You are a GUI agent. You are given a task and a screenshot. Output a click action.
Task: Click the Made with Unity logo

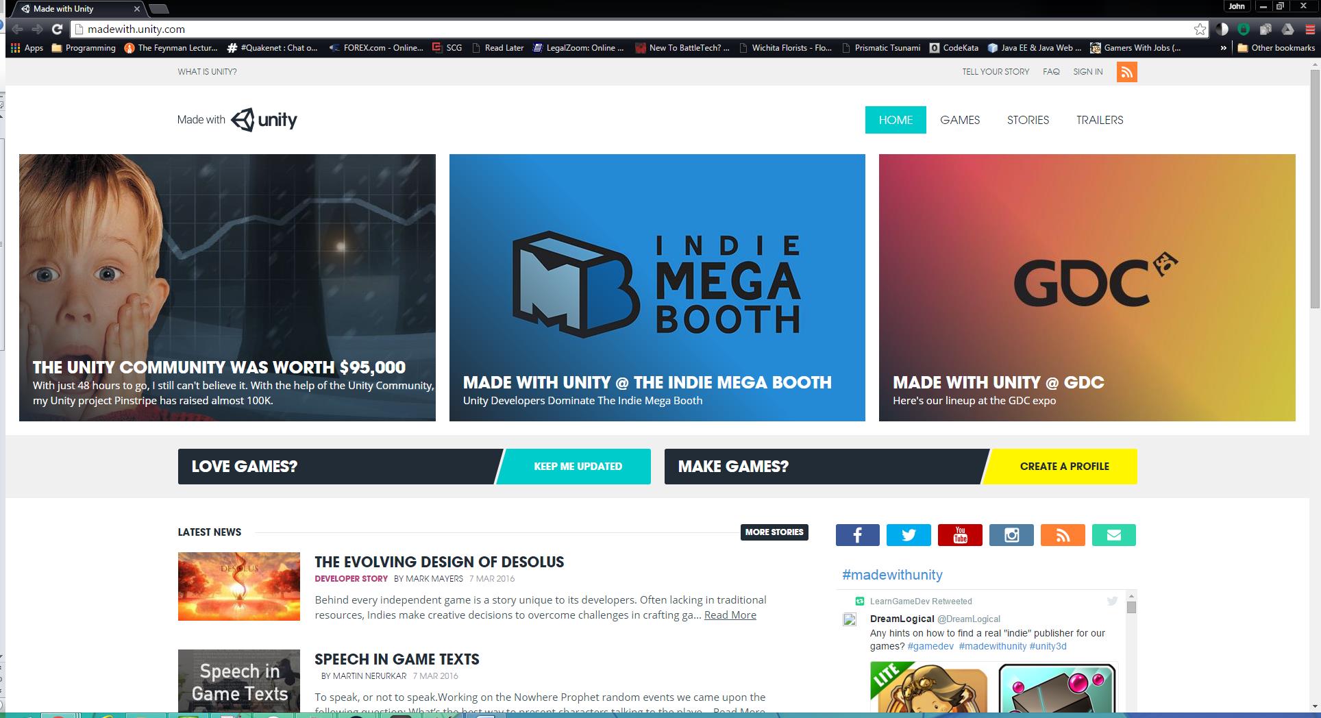coord(237,120)
